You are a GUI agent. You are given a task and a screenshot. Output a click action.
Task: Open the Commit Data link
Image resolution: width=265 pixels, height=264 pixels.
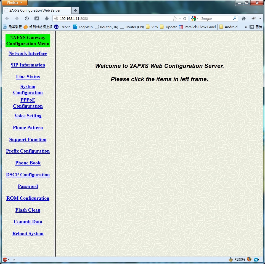28,222
